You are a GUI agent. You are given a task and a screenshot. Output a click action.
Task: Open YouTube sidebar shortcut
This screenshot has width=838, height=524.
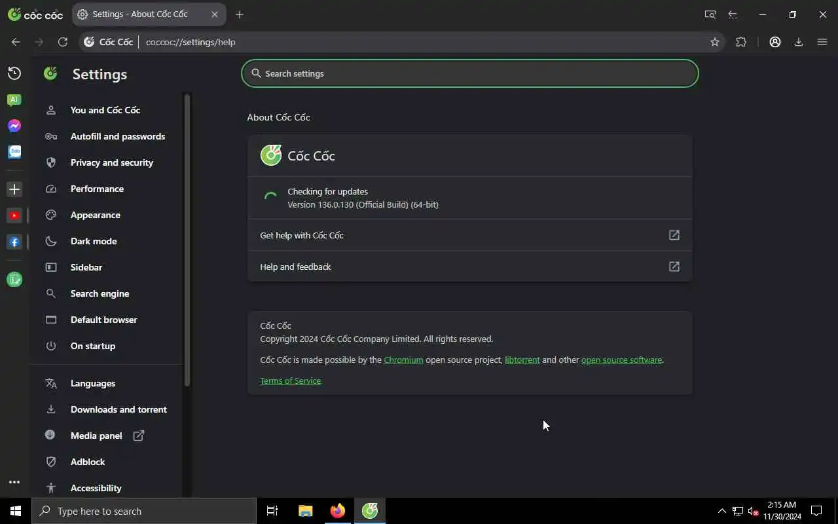(x=14, y=215)
